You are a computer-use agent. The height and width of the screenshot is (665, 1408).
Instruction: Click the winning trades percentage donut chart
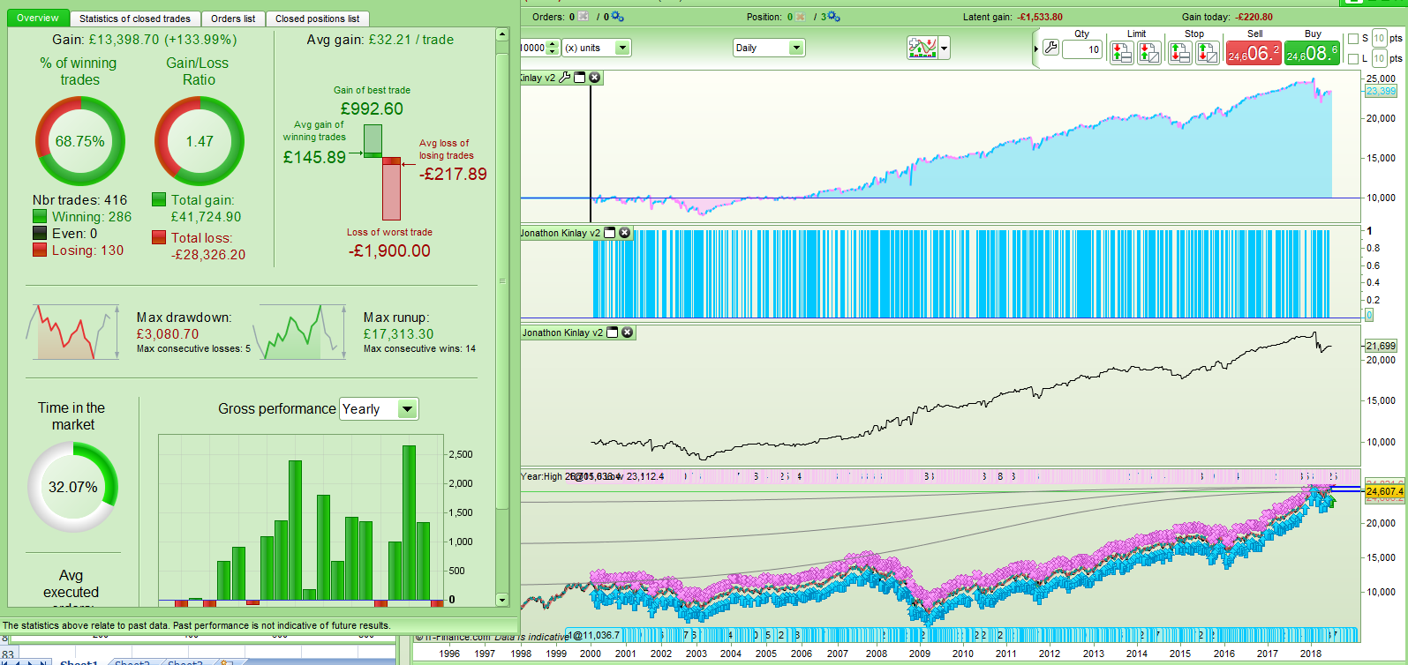click(x=79, y=141)
